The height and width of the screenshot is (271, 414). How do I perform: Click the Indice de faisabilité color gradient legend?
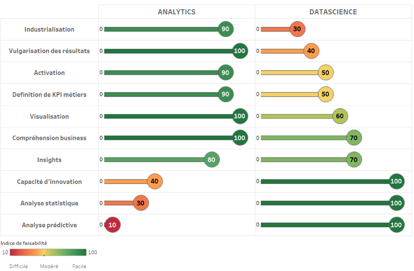click(48, 252)
